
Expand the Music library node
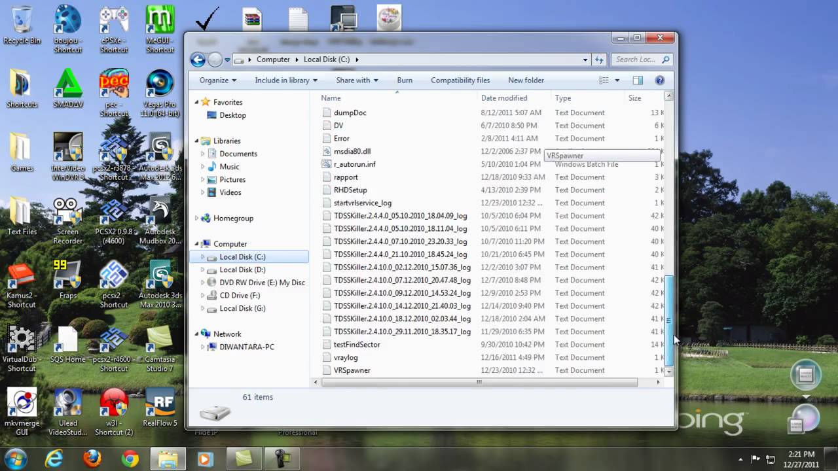(203, 167)
